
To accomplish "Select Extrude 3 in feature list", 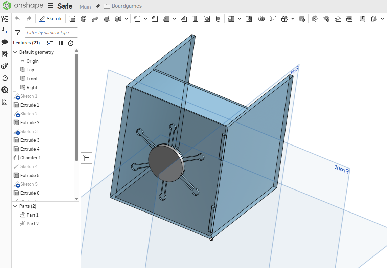I will tap(30, 140).
